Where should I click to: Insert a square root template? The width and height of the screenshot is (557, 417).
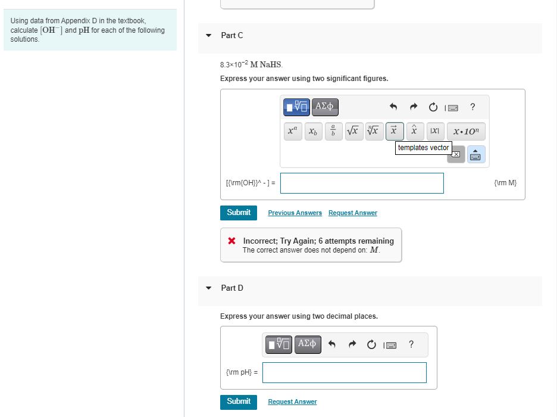[x=352, y=131]
